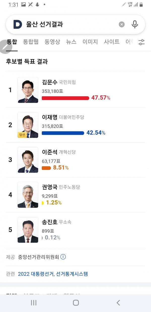Clear the search text with the X icon
The image size is (151, 312).
click(x=122, y=24)
